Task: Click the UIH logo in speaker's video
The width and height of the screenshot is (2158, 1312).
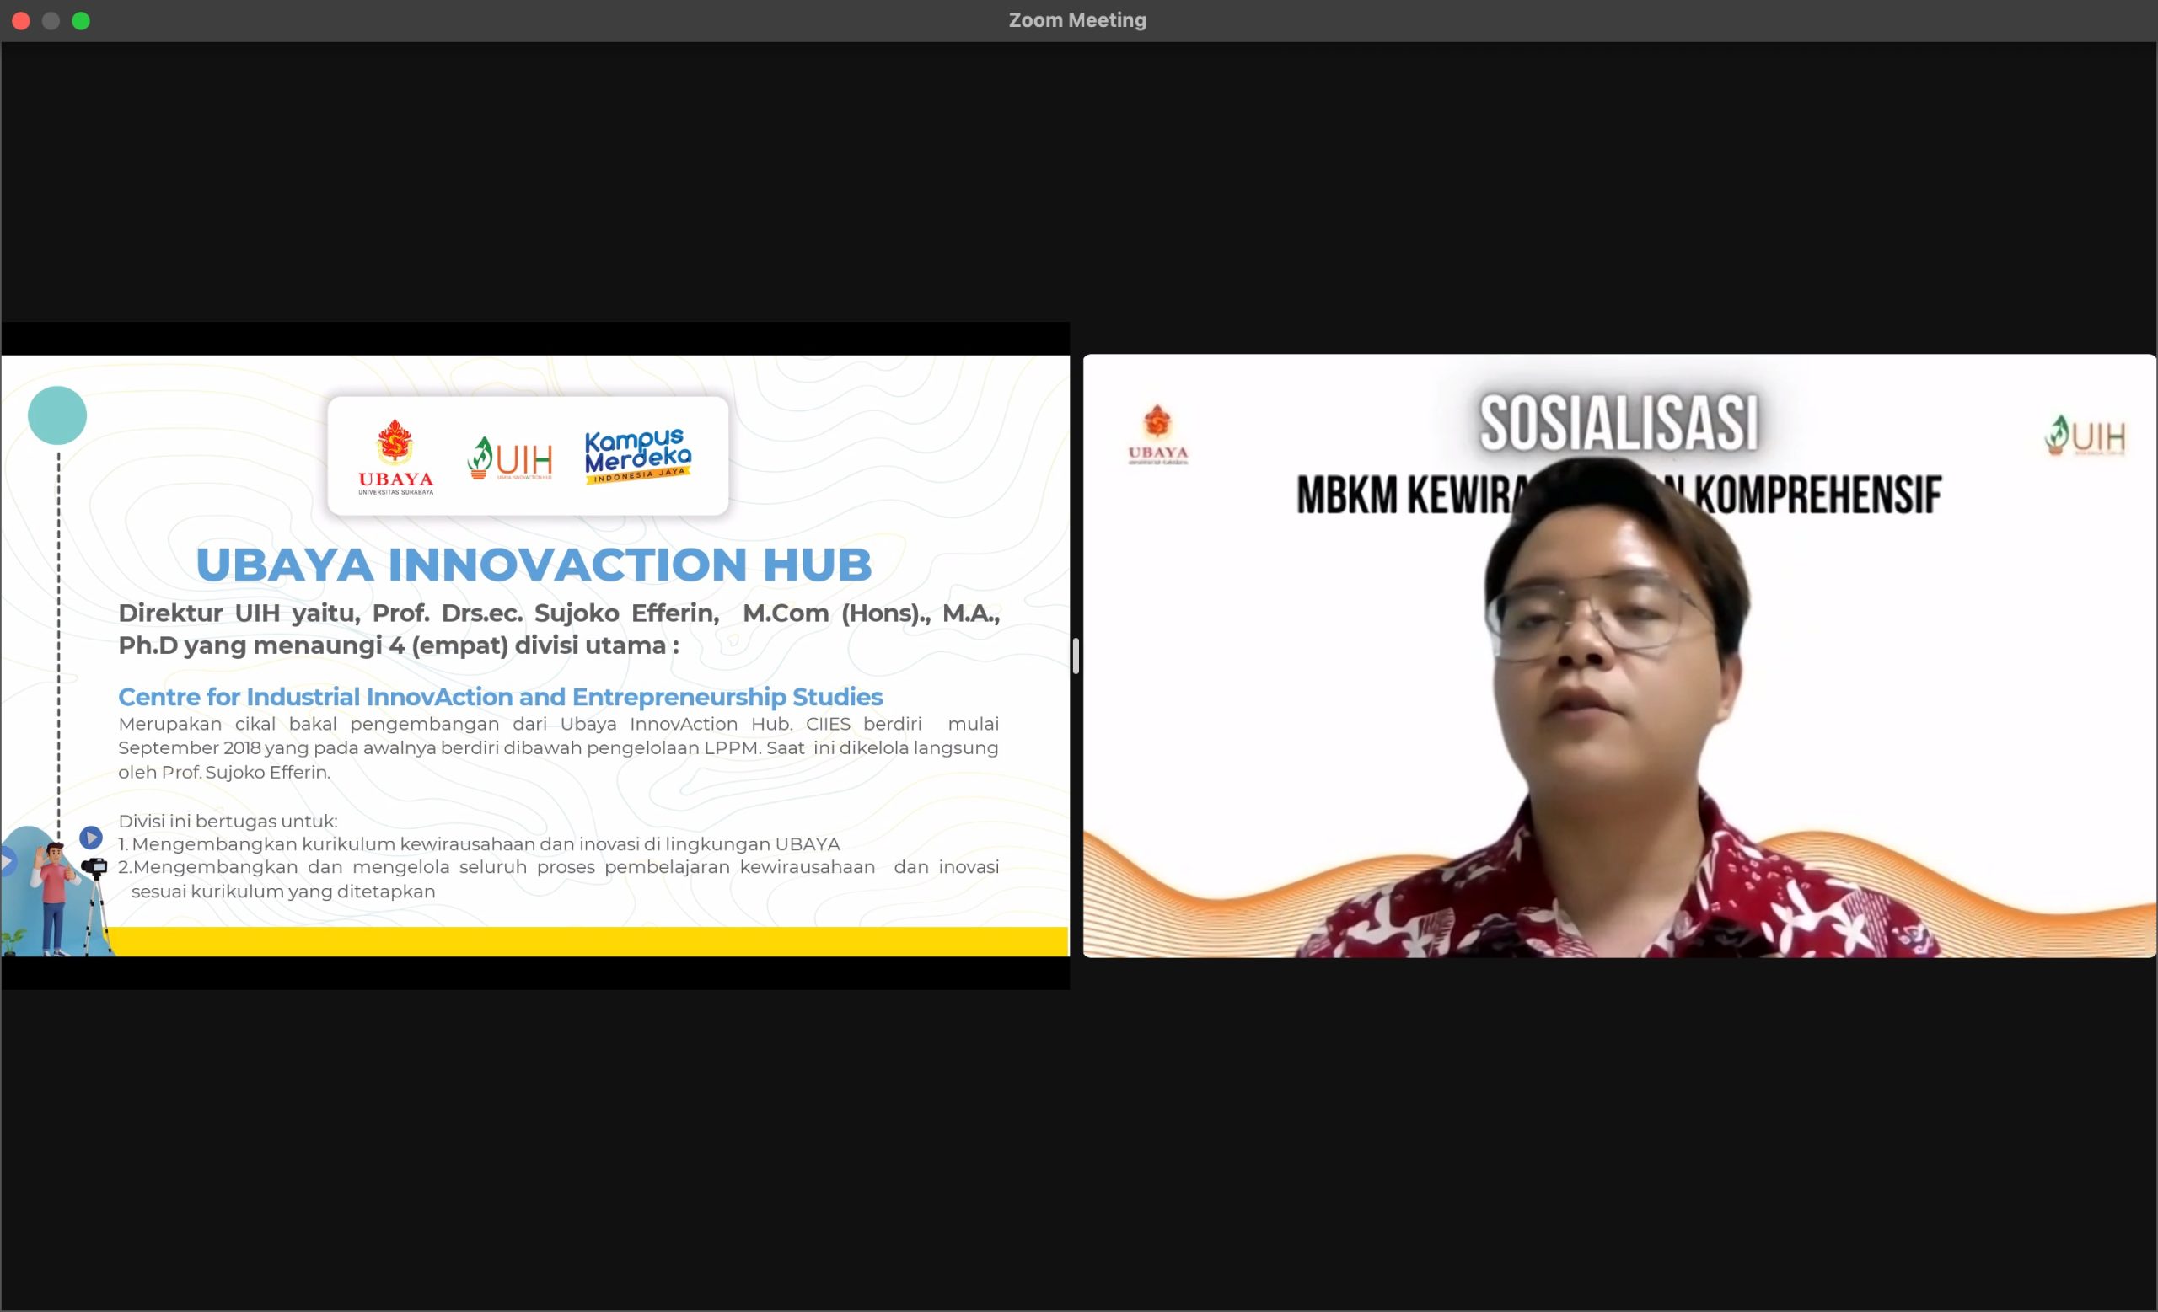Action: click(2086, 435)
